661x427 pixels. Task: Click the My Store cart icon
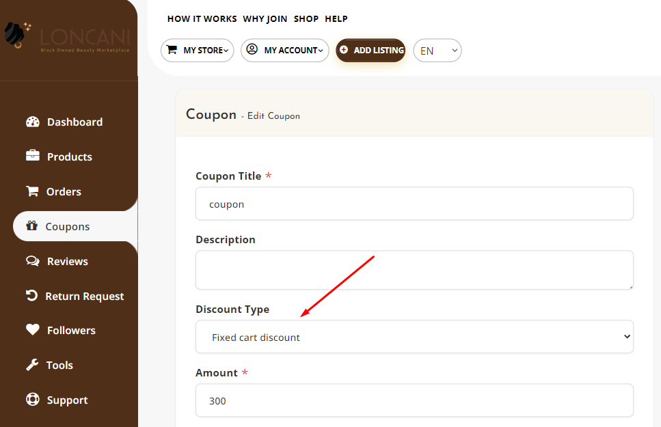click(x=172, y=50)
